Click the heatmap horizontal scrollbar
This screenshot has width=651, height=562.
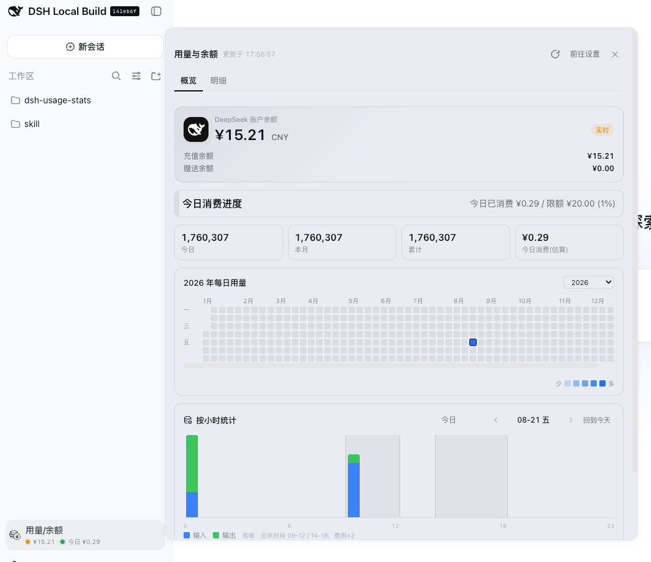tap(391, 365)
